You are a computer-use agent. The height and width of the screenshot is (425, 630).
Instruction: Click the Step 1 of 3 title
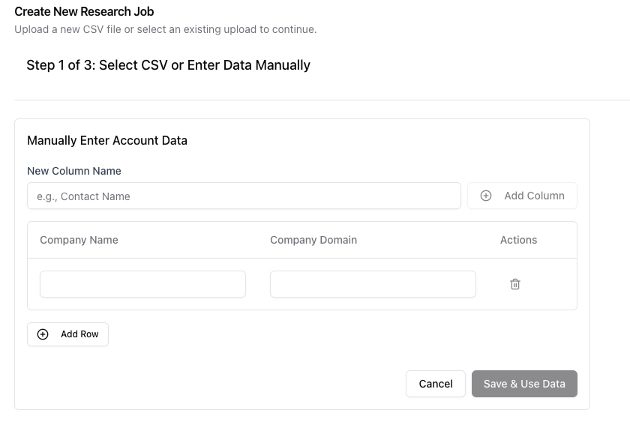tap(168, 65)
